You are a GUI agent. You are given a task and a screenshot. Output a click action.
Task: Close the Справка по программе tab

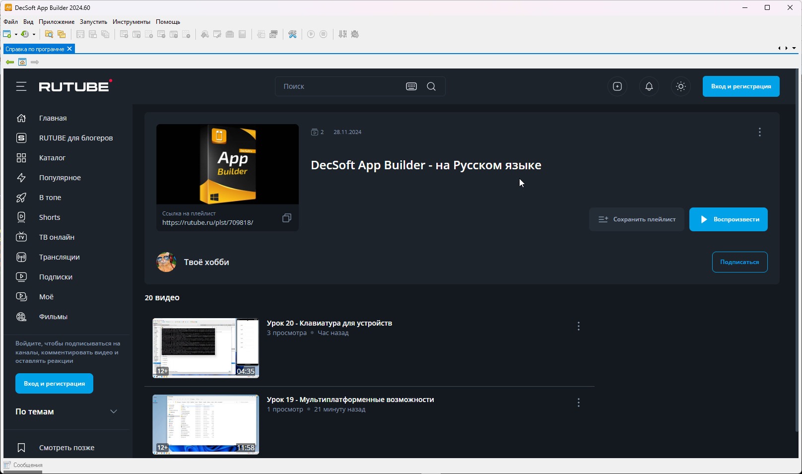pos(69,49)
